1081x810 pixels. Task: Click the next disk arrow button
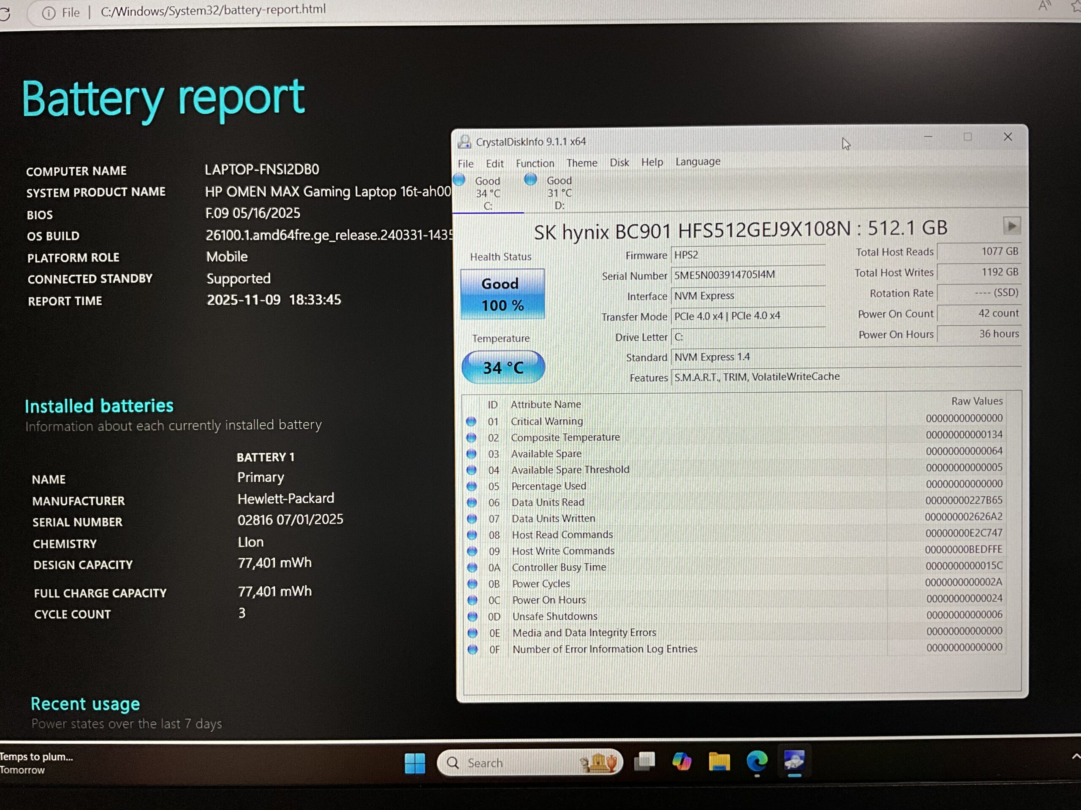pyautogui.click(x=1011, y=226)
